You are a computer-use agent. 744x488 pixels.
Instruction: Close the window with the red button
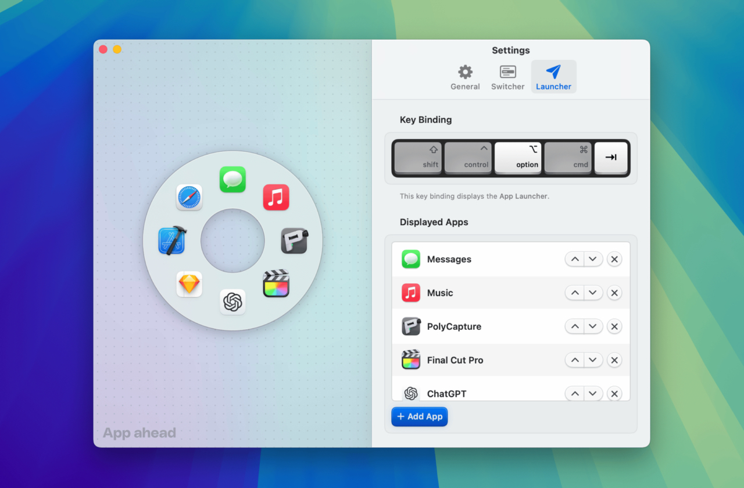103,49
